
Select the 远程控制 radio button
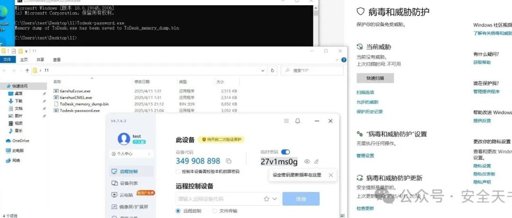click(178, 211)
